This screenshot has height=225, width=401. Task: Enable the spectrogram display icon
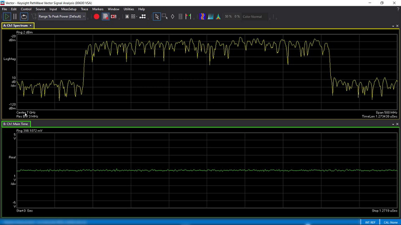coord(203,16)
